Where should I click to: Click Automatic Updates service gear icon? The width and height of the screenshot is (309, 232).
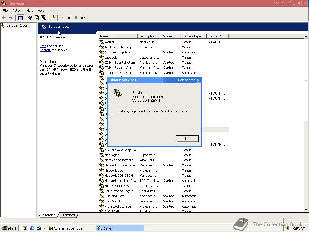click(101, 52)
